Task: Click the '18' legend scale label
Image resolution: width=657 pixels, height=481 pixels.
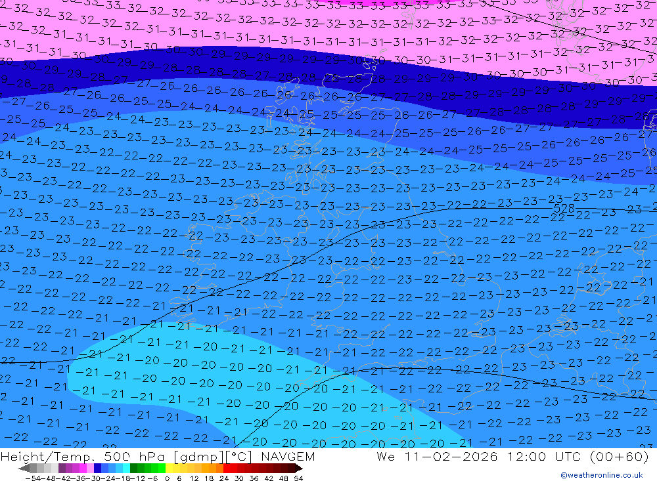Action: click(x=209, y=478)
